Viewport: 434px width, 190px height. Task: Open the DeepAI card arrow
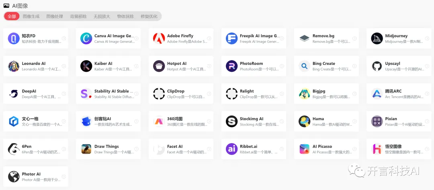click(63, 94)
